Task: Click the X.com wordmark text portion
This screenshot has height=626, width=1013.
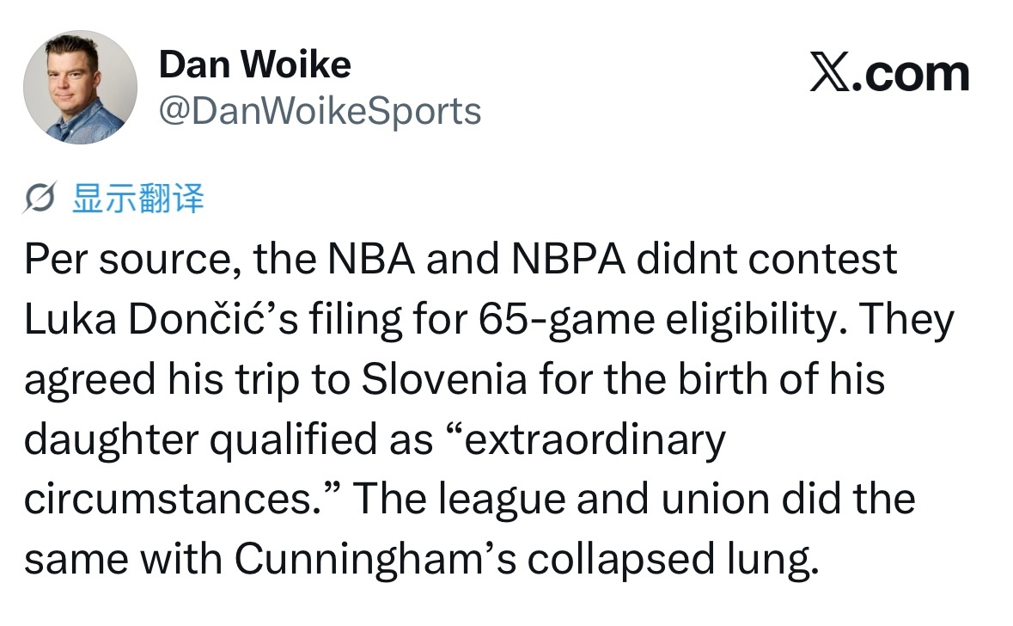Action: pyautogui.click(x=911, y=72)
